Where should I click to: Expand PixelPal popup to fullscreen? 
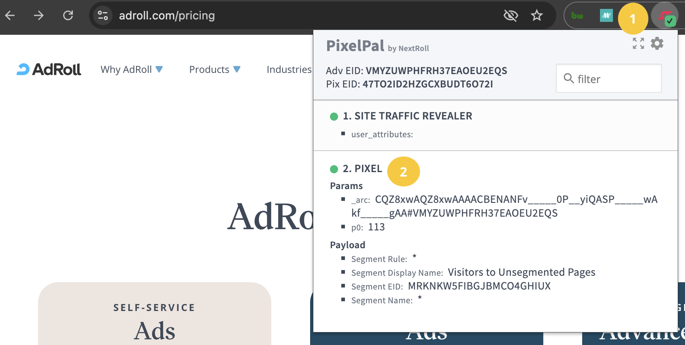coord(638,43)
